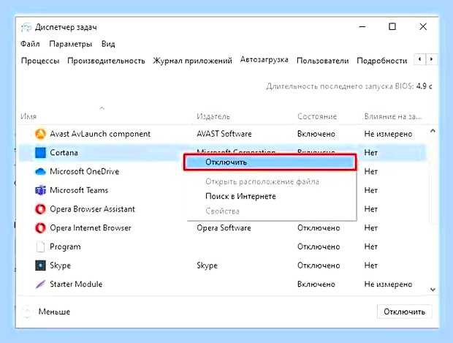Choose Отключить in the context menu

(270, 162)
